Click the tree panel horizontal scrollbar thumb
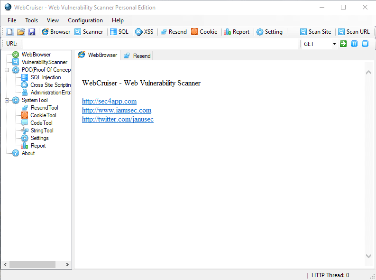The height and width of the screenshot is (280, 376). coord(32,264)
